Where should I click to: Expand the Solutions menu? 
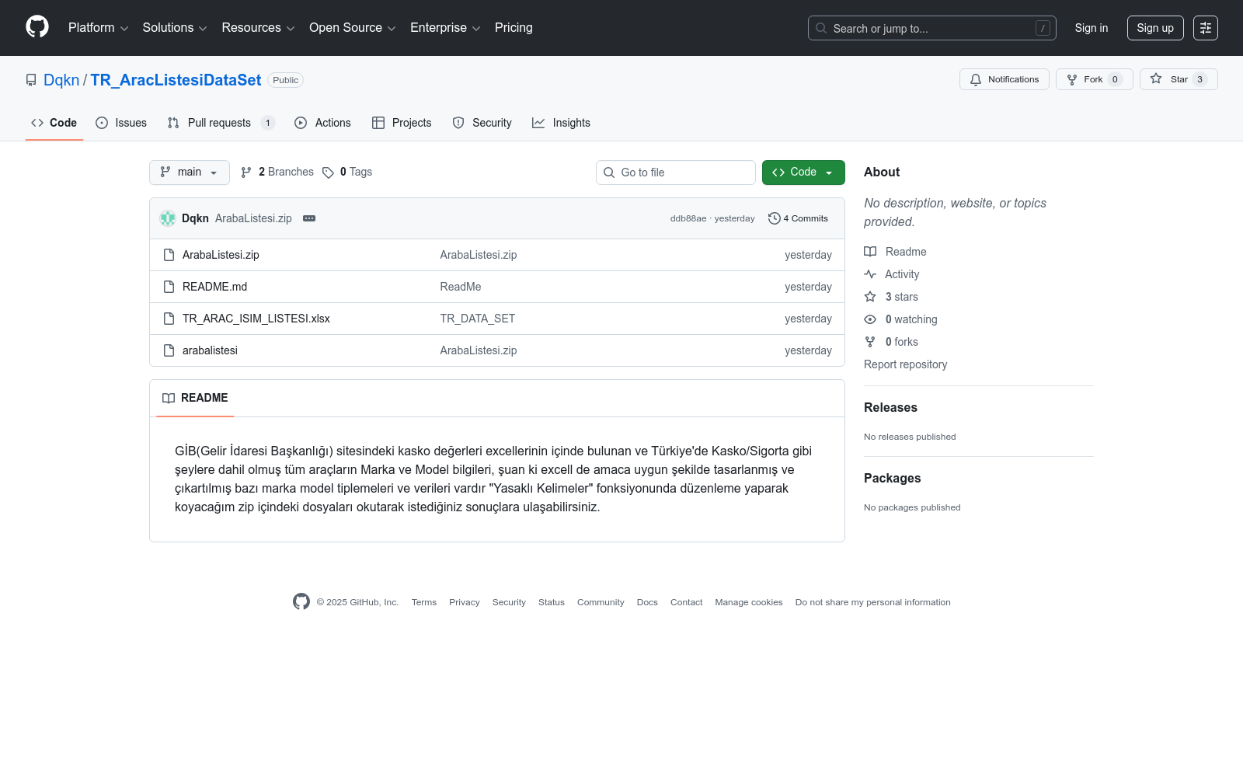[175, 28]
